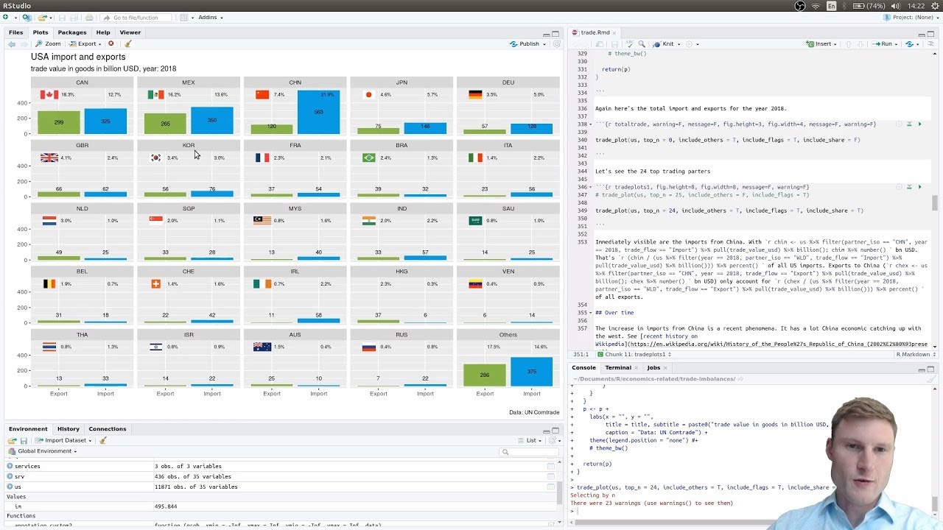This screenshot has width=943, height=530.
Task: Run all chunks above totaltrade chunk
Action: (909, 124)
